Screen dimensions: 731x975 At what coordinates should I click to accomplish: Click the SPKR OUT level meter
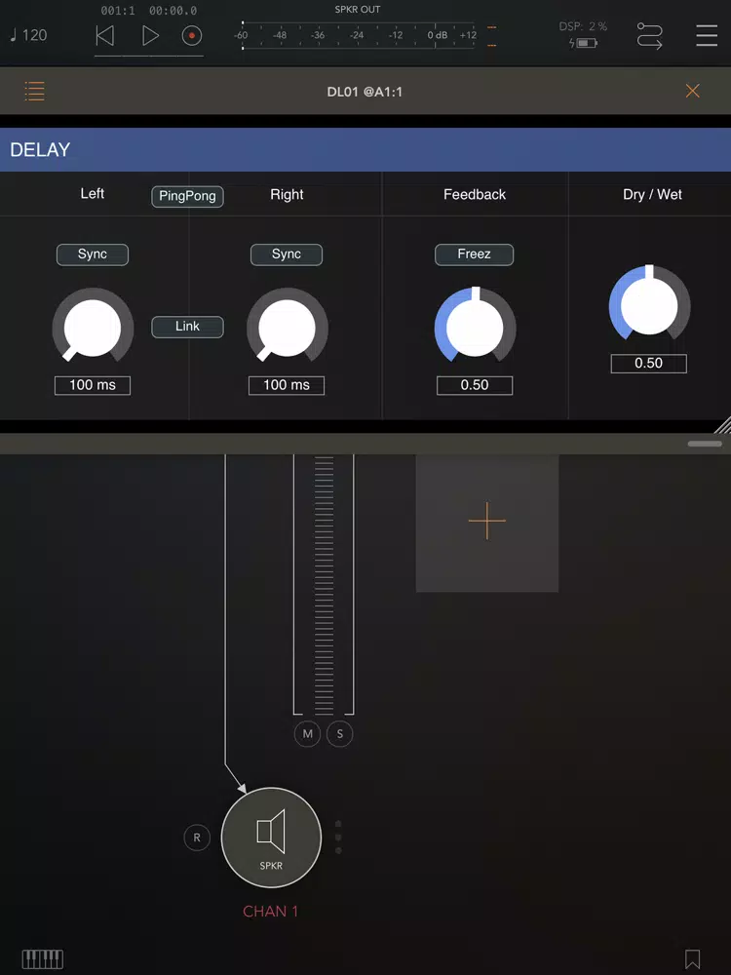359,35
